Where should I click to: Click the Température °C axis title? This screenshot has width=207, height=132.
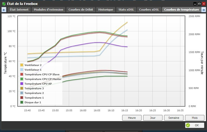pos(5,63)
